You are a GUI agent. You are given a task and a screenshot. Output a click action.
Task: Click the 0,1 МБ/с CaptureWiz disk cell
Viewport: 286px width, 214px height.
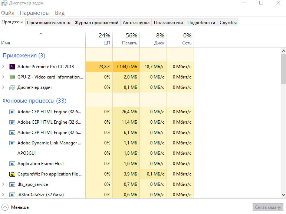(153, 174)
